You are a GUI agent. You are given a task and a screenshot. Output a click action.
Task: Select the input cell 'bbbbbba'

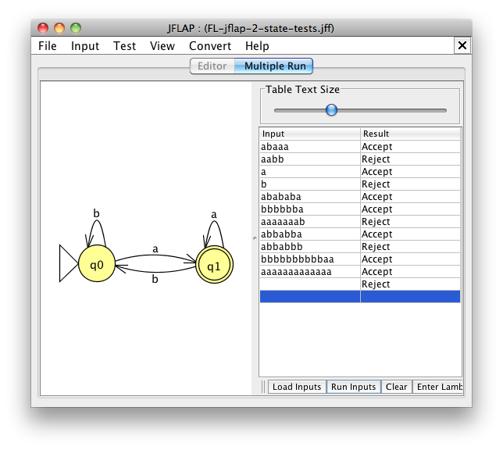(x=310, y=209)
